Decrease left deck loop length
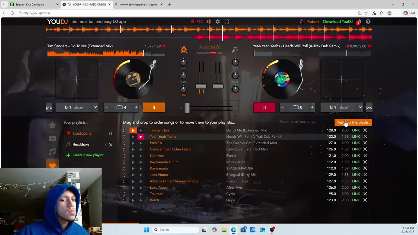 pyautogui.click(x=106, y=107)
